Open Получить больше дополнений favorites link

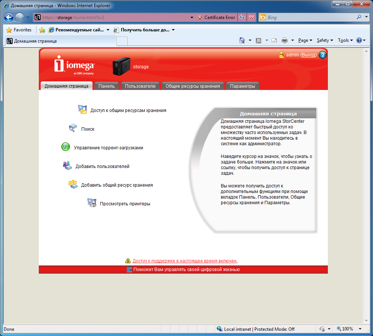tap(144, 30)
